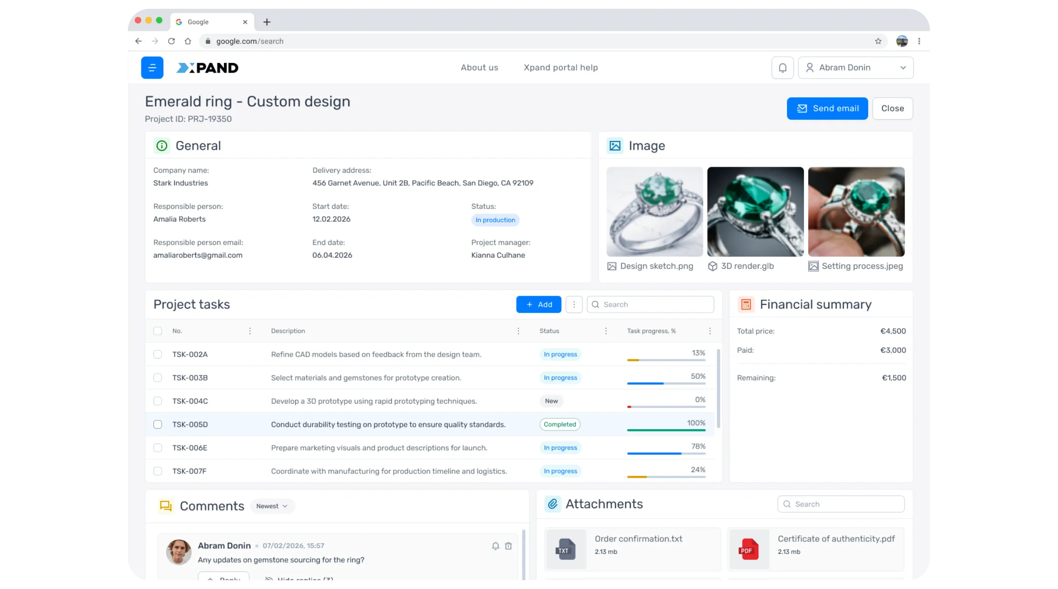This screenshot has width=1058, height=589.
Task: Open a new browser tab
Action: [x=267, y=22]
